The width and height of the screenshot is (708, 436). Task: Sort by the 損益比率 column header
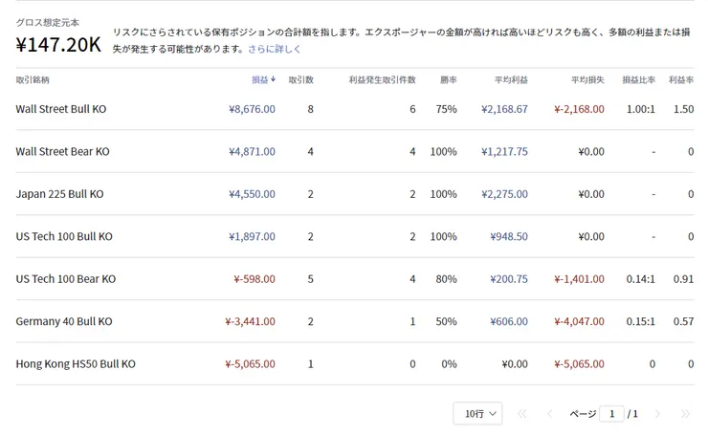pos(638,79)
